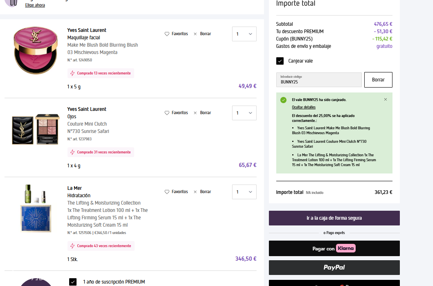The height and width of the screenshot is (286, 433).
Task: Click the X Borrar icon for YSL blush
Action: click(195, 34)
